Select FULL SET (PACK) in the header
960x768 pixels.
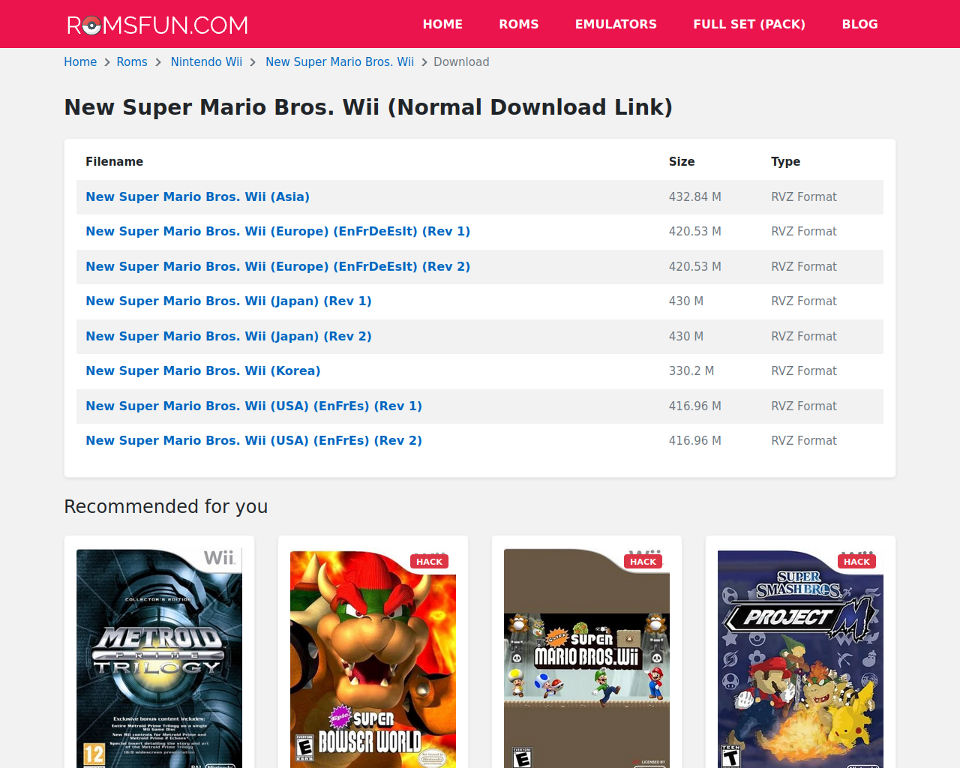pos(749,24)
